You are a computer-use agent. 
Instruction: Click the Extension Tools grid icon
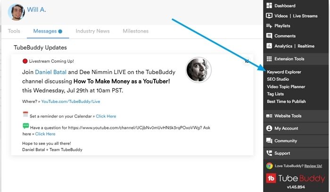tap(269, 59)
